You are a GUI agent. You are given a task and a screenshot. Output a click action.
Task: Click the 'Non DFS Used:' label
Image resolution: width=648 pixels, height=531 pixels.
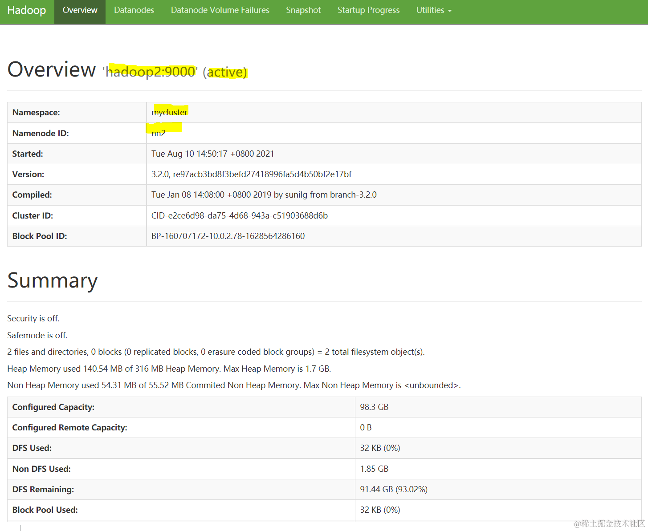point(41,469)
